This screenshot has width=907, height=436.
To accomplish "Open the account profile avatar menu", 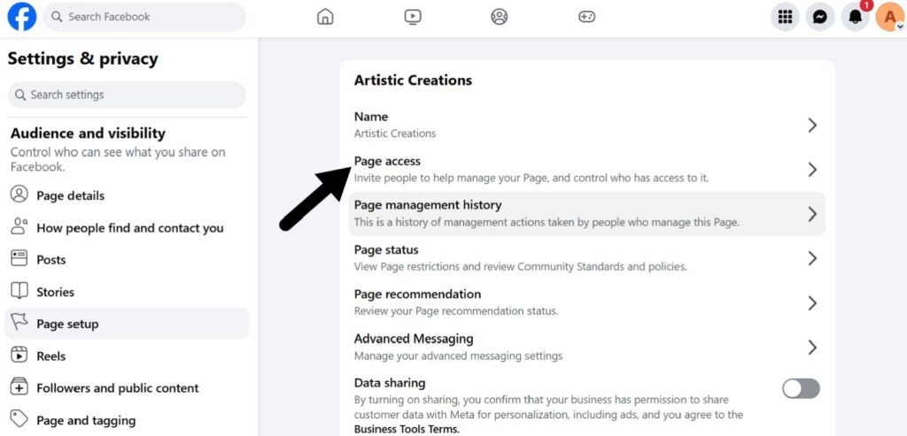I will pos(889,17).
